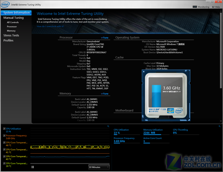
Task: Click the Device Locator A1_DIMM3 value
Action: point(92,115)
